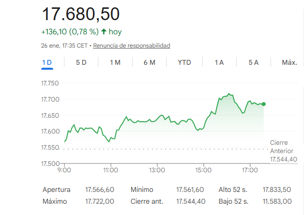304x215 pixels.
Task: Click the +136,10 (0,78 %) change text
Action: pyautogui.click(x=70, y=32)
